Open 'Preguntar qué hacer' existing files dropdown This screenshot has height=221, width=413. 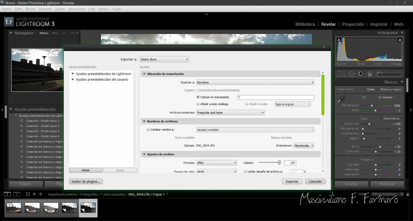pyautogui.click(x=231, y=113)
